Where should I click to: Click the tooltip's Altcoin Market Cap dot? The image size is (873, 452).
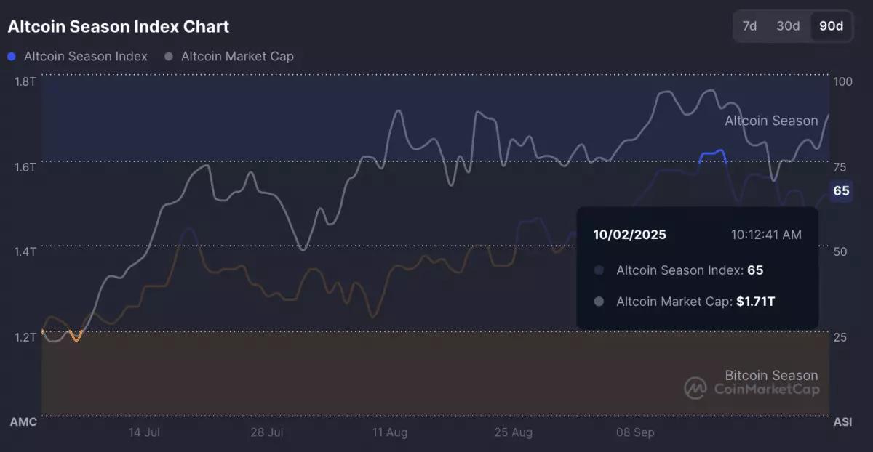click(599, 301)
